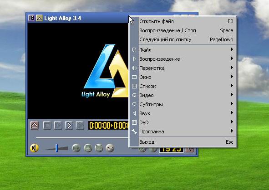Mute sound with yellow speaker button
269x190 pixels.
click(x=34, y=148)
